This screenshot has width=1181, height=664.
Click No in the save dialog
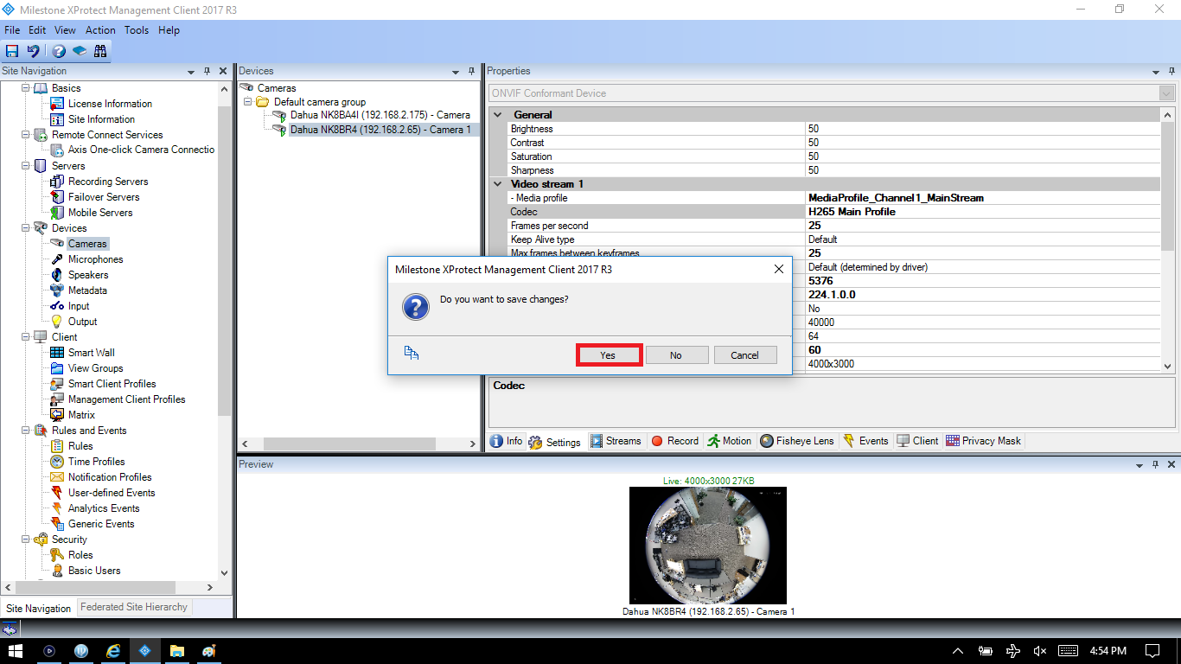tap(676, 354)
